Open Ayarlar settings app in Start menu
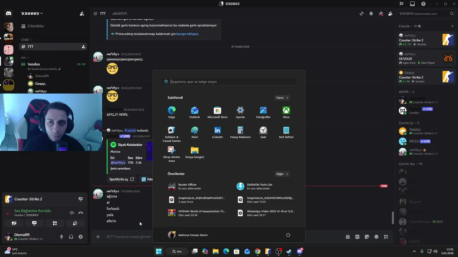 click(240, 112)
